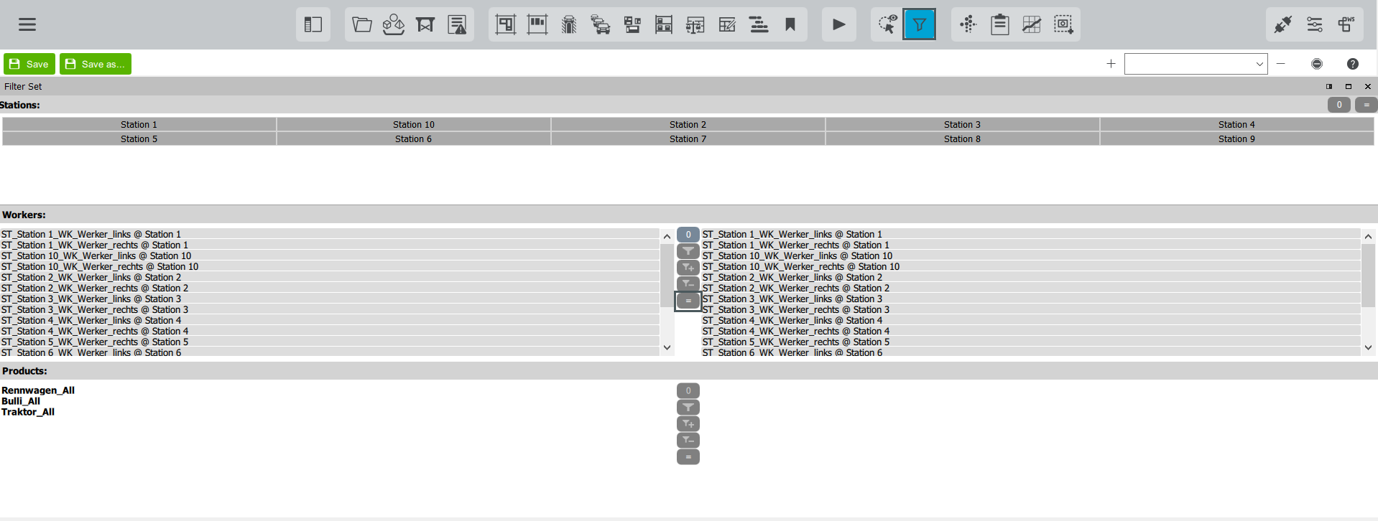Click Workers add-to-filter funnel plus button
The height and width of the screenshot is (521, 1378).
pos(688,268)
